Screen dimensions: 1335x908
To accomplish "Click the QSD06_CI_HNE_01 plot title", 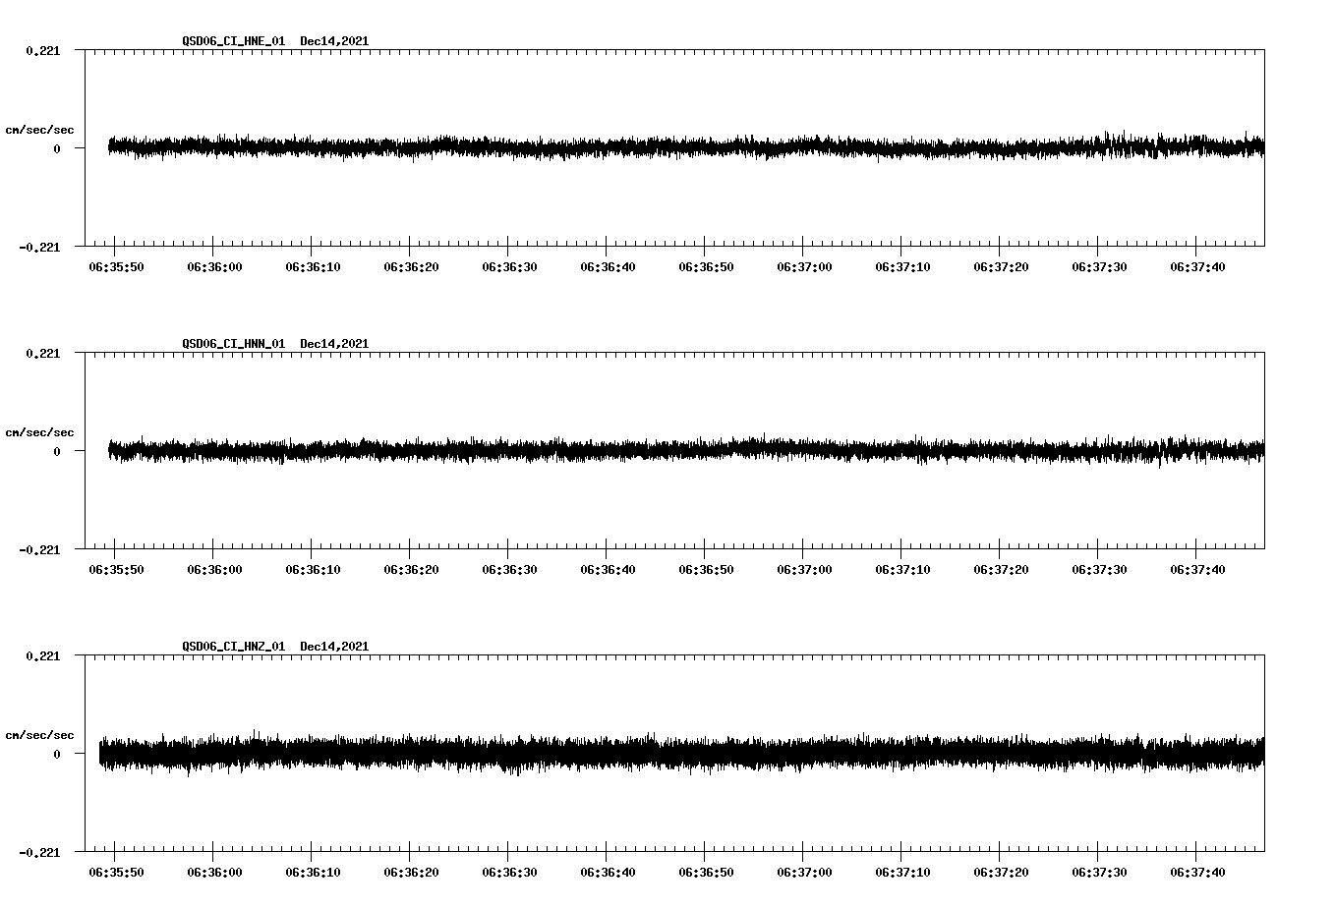I will (x=234, y=41).
